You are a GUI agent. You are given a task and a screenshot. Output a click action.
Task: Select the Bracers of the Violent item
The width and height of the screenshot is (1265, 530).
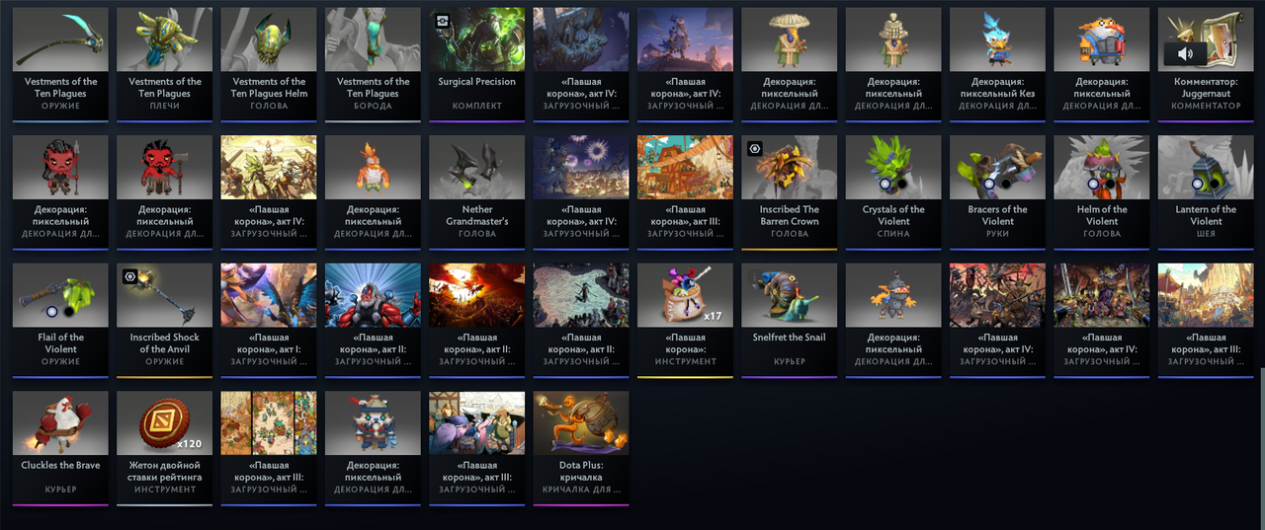point(997,188)
